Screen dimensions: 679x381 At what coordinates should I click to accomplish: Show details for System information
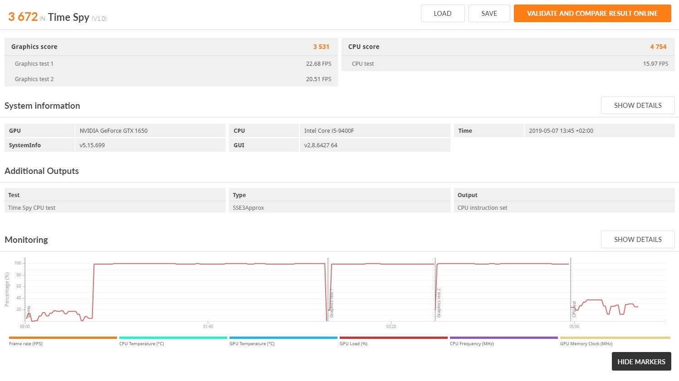[638, 106]
